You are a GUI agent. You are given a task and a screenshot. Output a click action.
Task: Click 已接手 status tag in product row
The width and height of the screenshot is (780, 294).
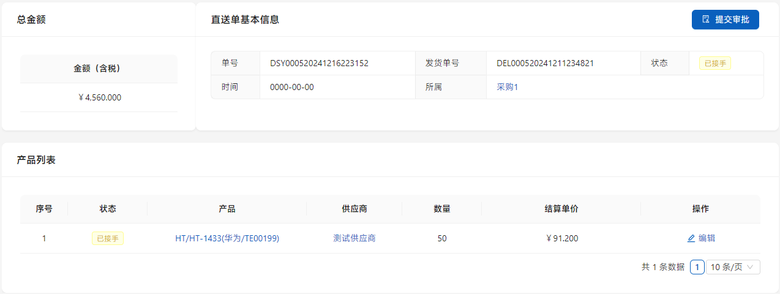[107, 238]
